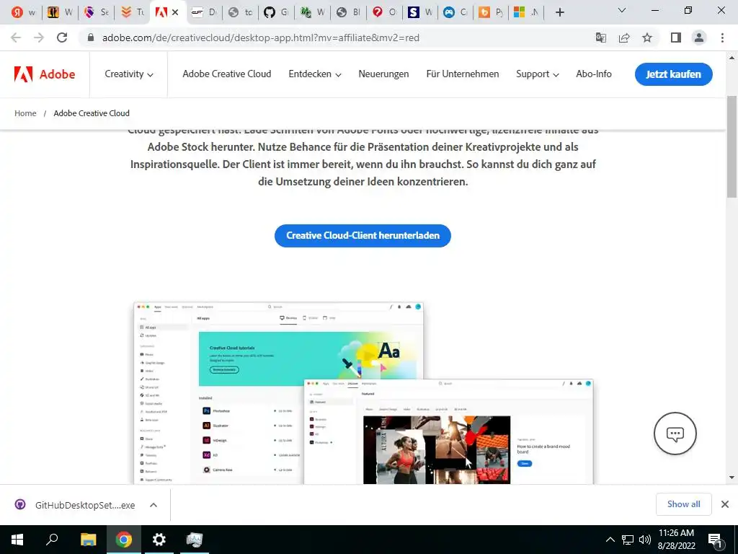738x554 pixels.
Task: Click the Adobe logo in the site header
Action: (45, 74)
